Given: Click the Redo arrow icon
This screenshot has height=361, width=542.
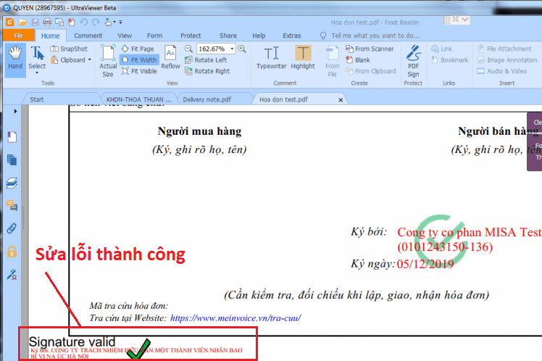Looking at the screenshot, I should point(96,22).
